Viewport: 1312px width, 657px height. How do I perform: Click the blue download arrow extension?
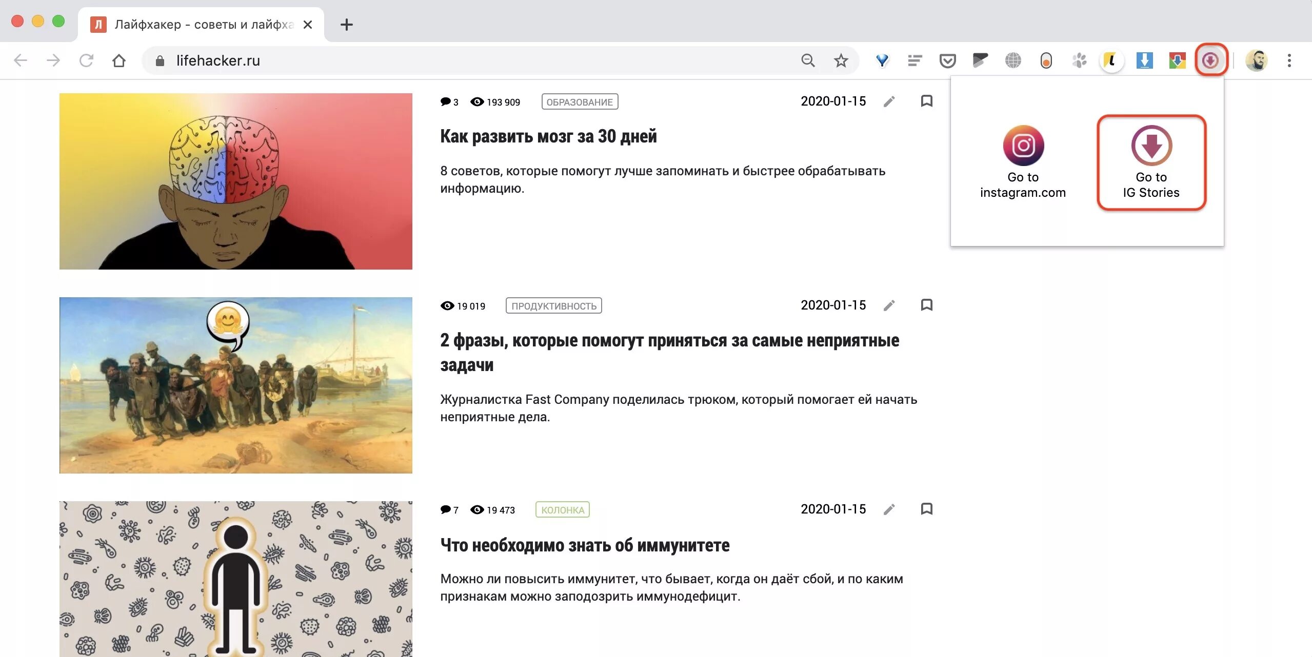[1144, 60]
